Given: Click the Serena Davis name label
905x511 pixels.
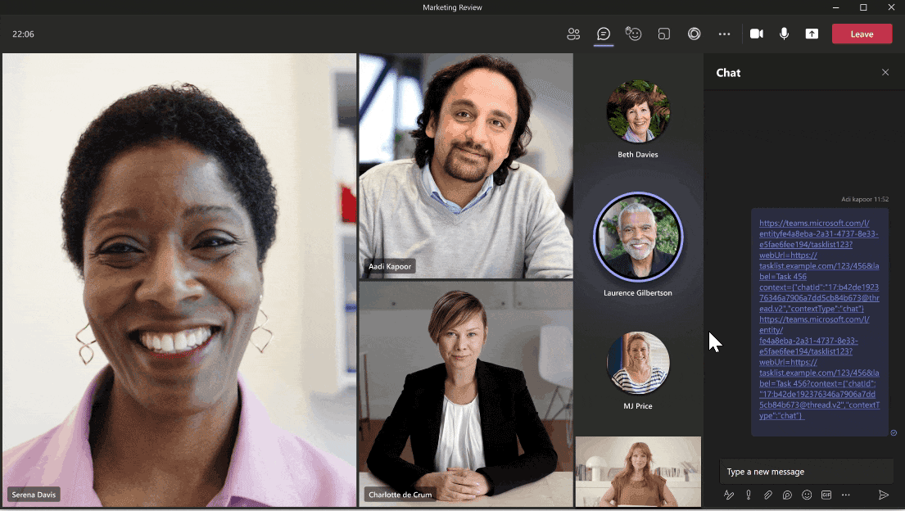Looking at the screenshot, I should point(34,495).
